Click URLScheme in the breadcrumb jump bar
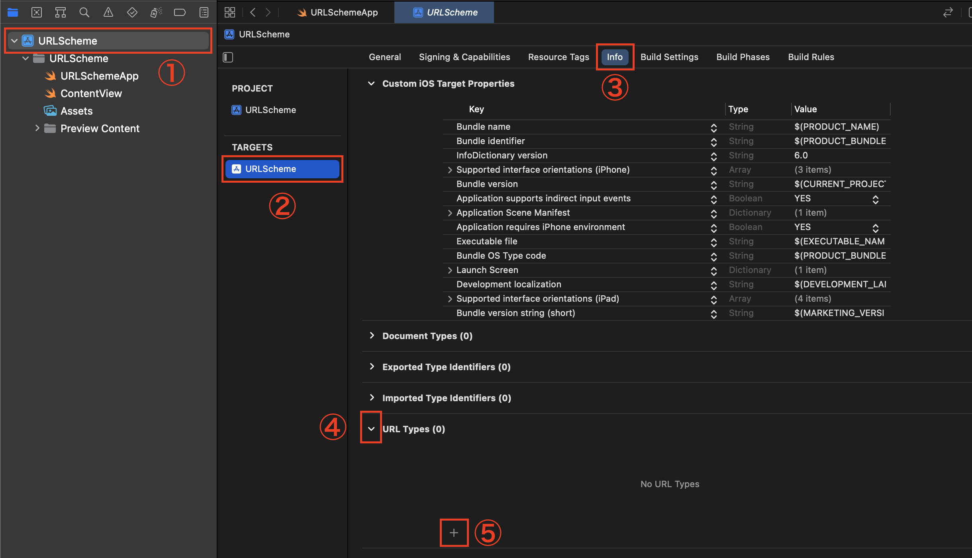This screenshot has width=972, height=558. point(257,34)
